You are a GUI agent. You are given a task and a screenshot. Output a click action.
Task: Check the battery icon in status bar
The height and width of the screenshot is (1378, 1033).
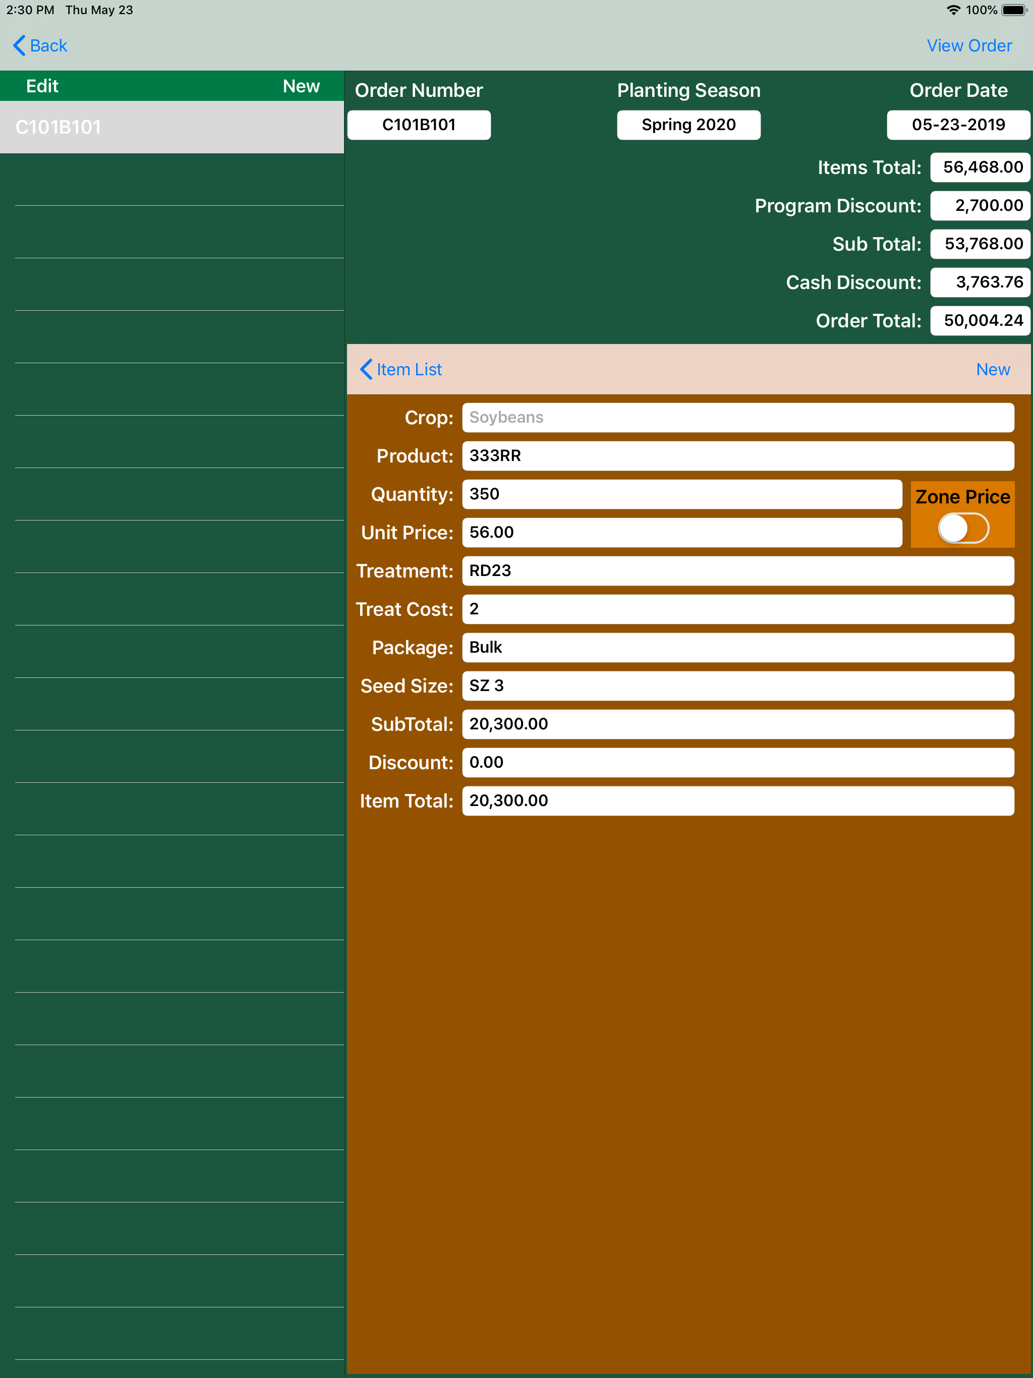pos(1014,10)
